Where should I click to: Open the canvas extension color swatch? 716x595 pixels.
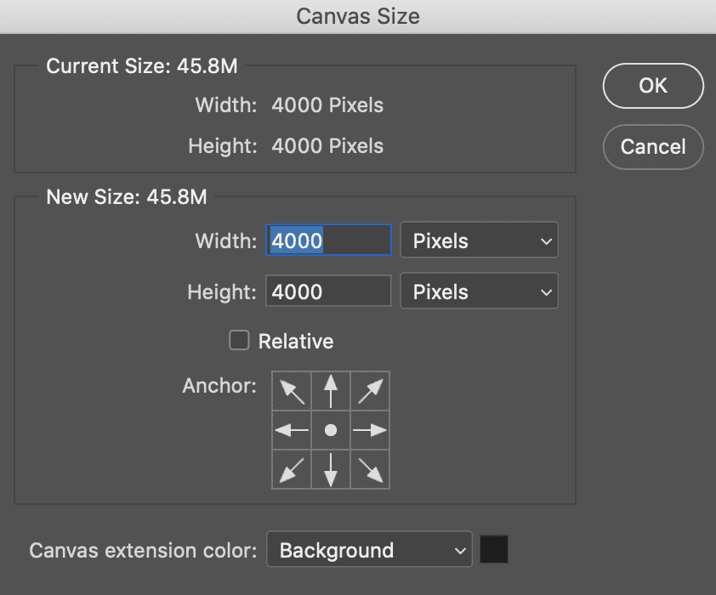pyautogui.click(x=494, y=549)
